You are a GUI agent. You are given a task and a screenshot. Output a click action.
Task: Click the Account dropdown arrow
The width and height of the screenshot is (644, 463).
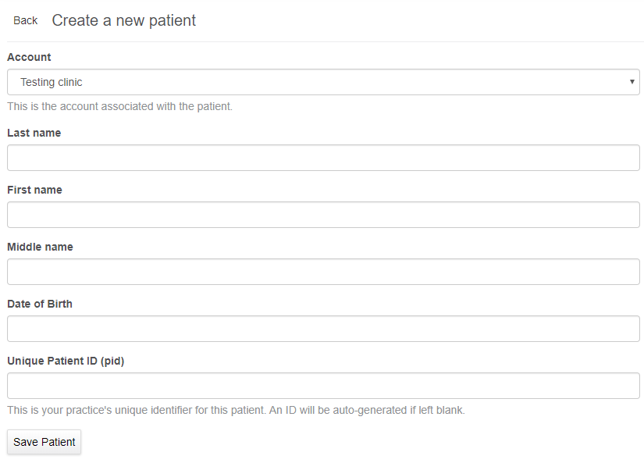[632, 82]
